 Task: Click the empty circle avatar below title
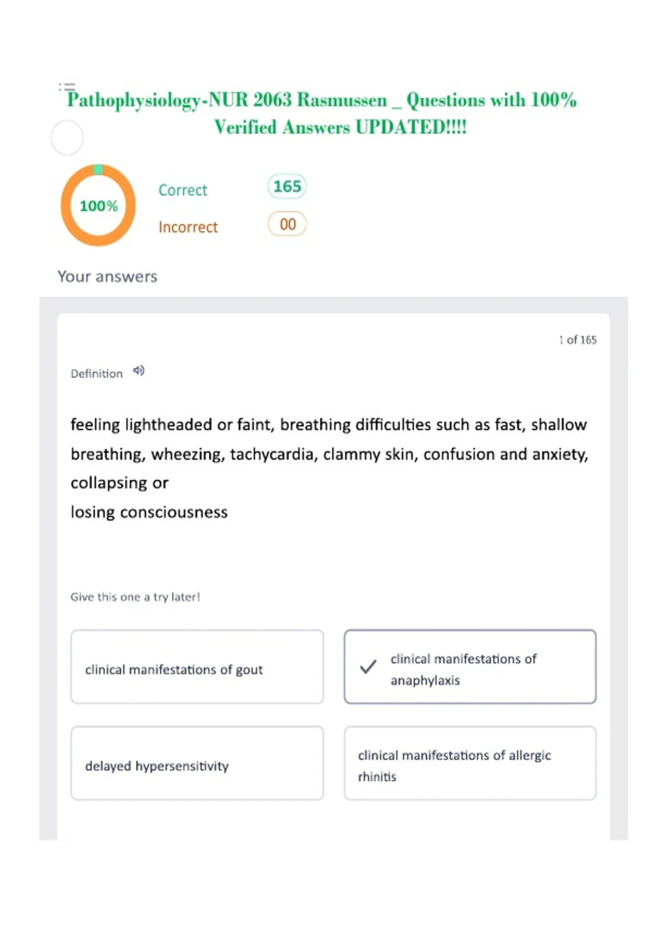pyautogui.click(x=67, y=138)
